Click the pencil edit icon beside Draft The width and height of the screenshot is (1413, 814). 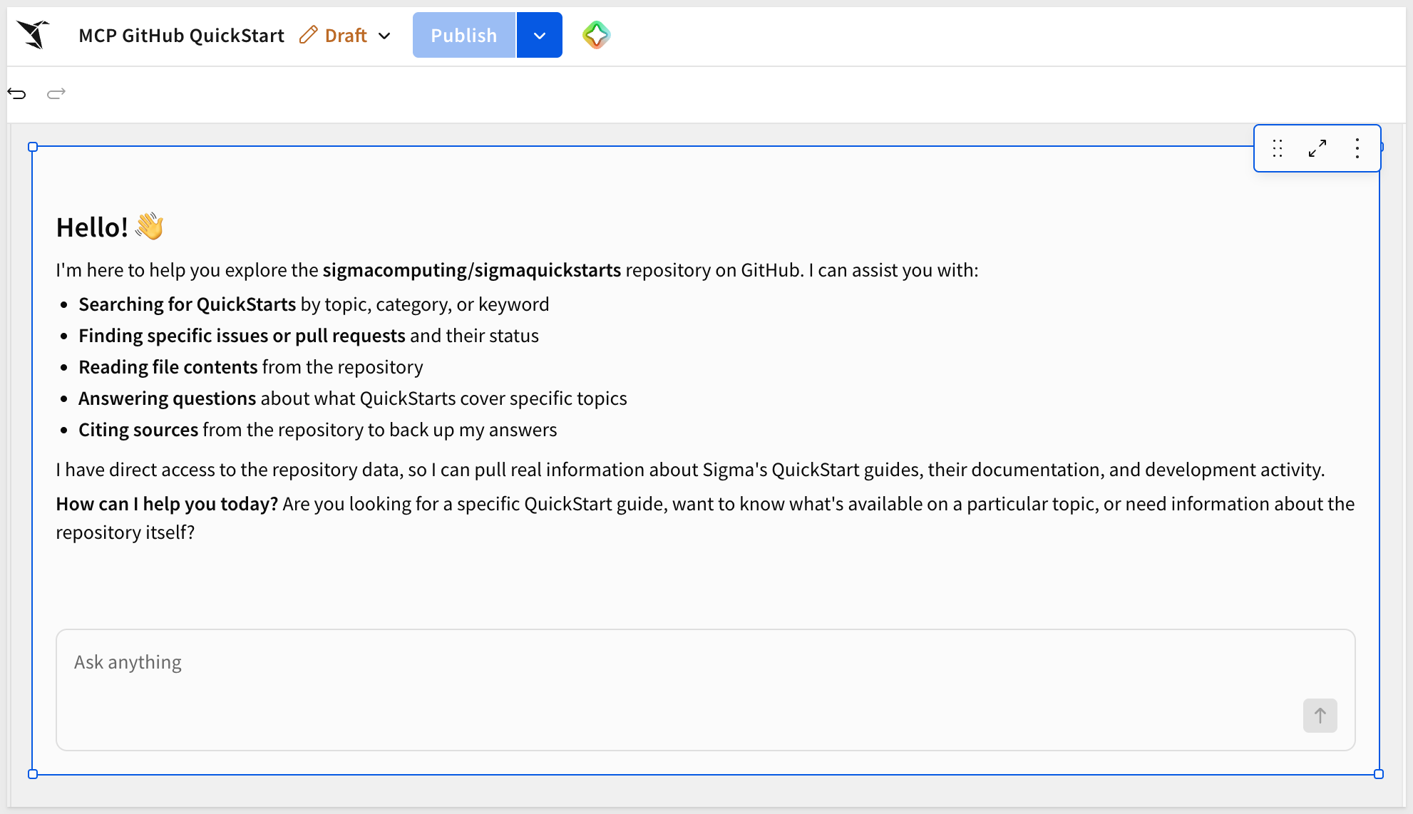[308, 35]
